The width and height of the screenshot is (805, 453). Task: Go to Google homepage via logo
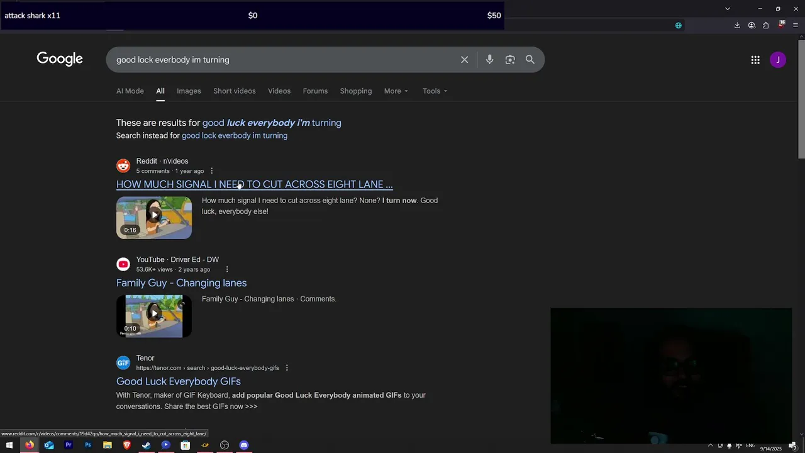pos(60,59)
